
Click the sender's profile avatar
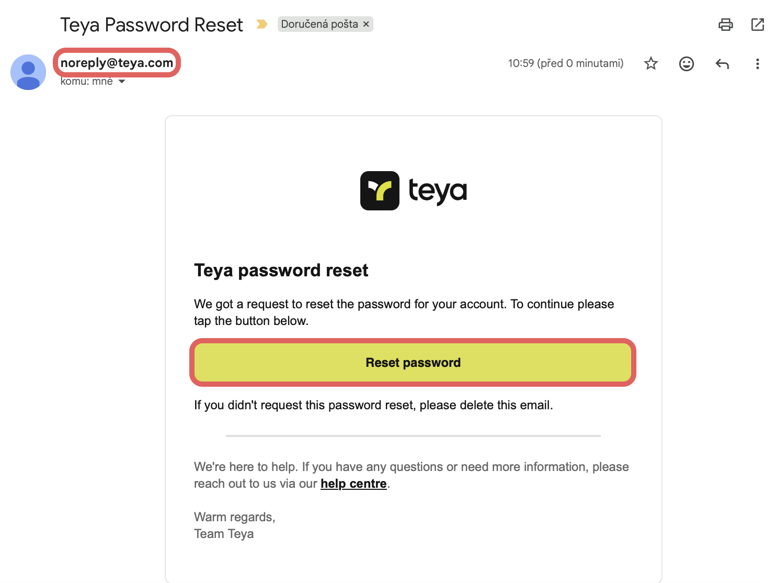point(28,72)
